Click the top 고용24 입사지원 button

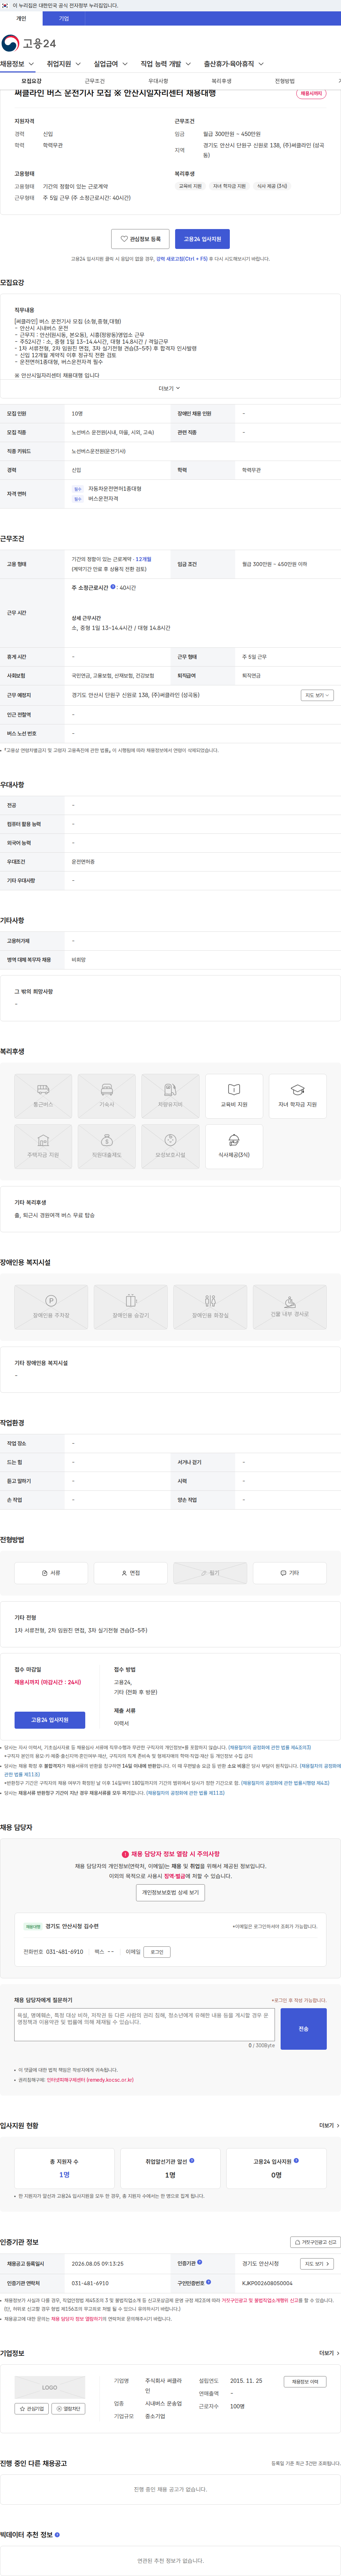click(x=202, y=239)
